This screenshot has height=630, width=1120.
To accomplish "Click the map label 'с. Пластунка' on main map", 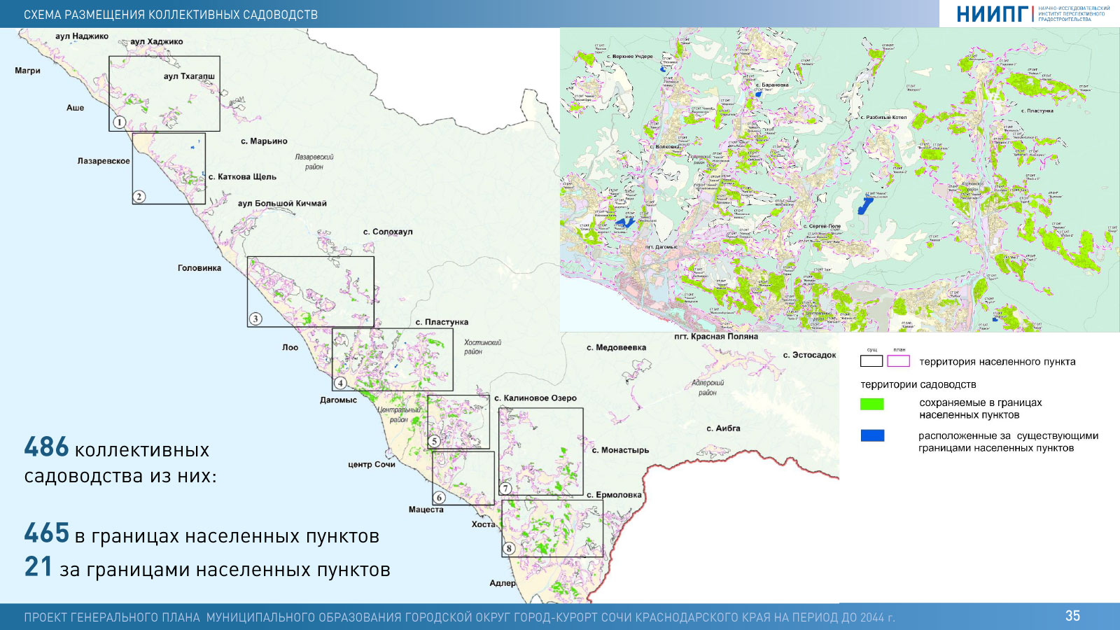I will [x=442, y=323].
